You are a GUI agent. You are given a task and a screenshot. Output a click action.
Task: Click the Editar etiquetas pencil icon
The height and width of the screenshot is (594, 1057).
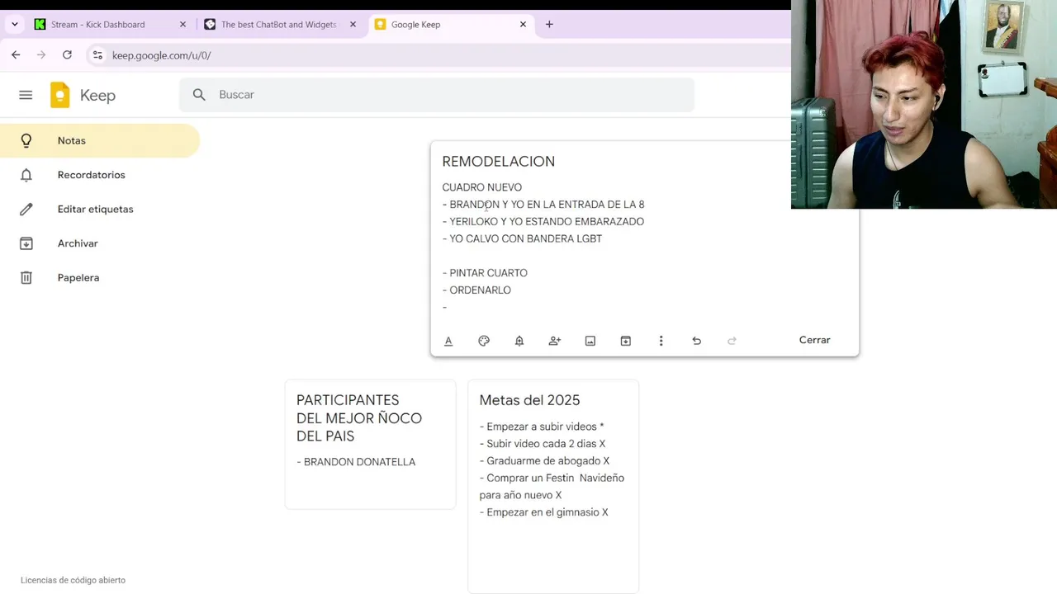click(x=26, y=209)
